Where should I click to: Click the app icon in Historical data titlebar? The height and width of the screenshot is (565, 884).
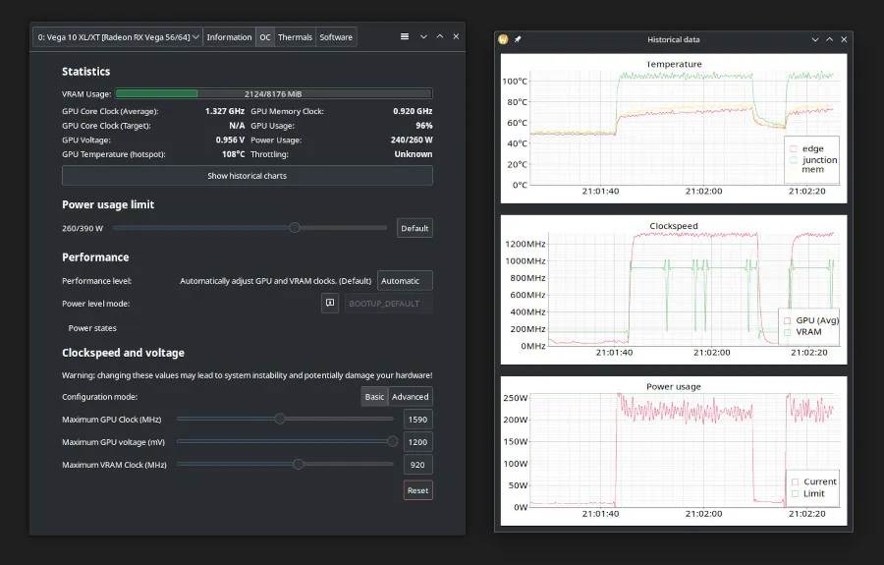tap(504, 39)
